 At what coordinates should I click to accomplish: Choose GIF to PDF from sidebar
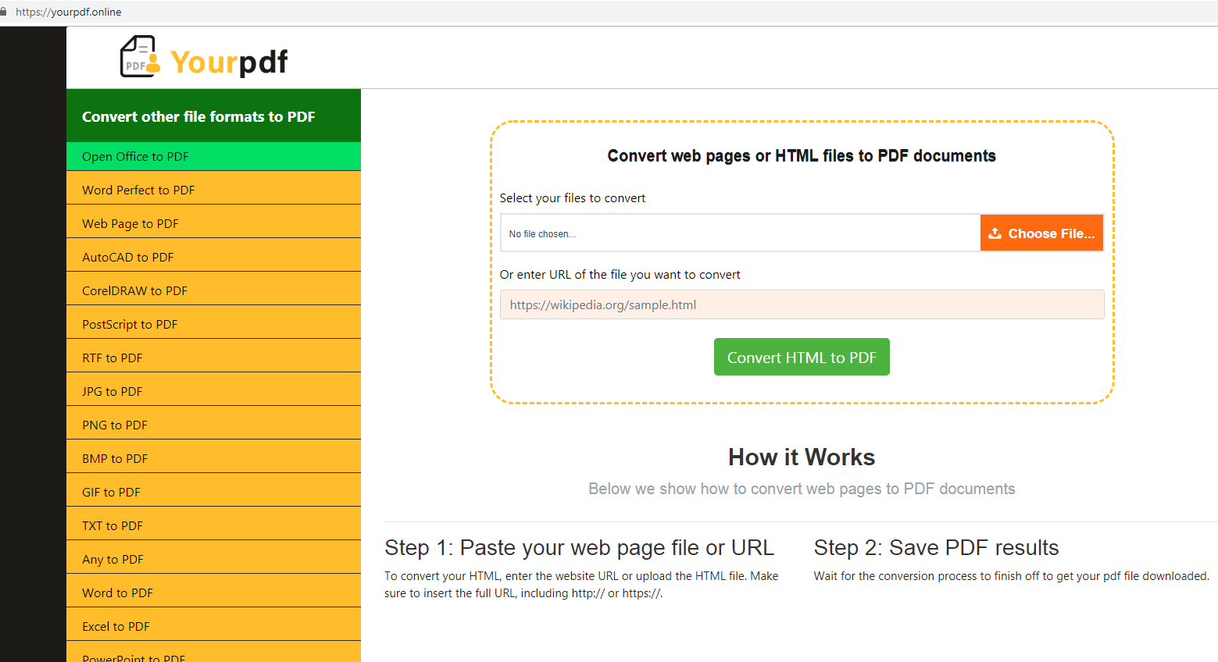click(x=213, y=492)
